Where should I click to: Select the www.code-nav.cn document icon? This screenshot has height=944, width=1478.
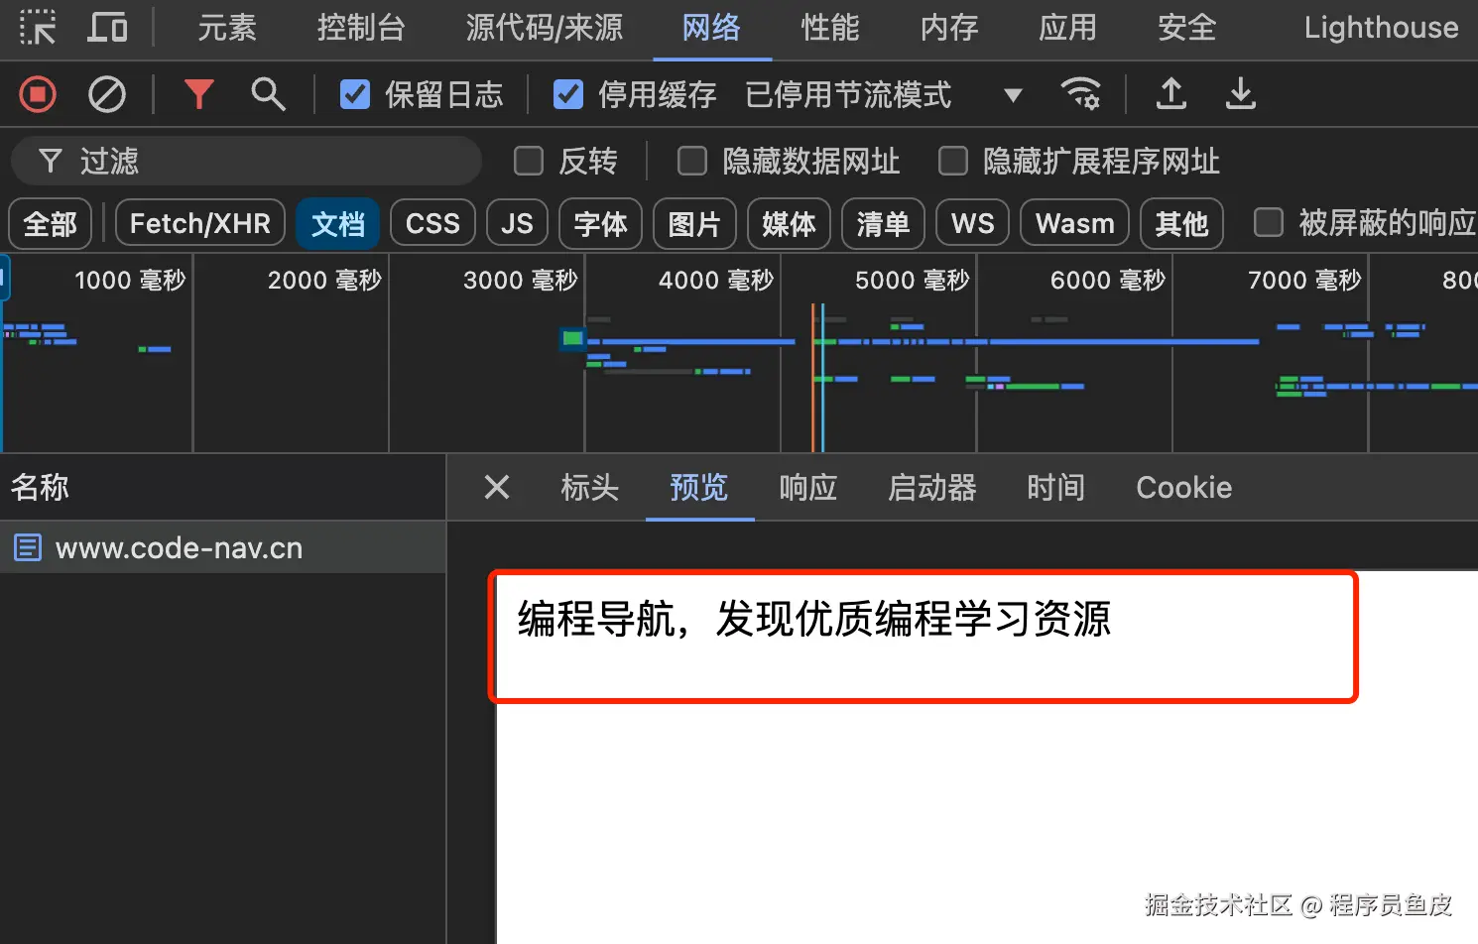tap(28, 547)
